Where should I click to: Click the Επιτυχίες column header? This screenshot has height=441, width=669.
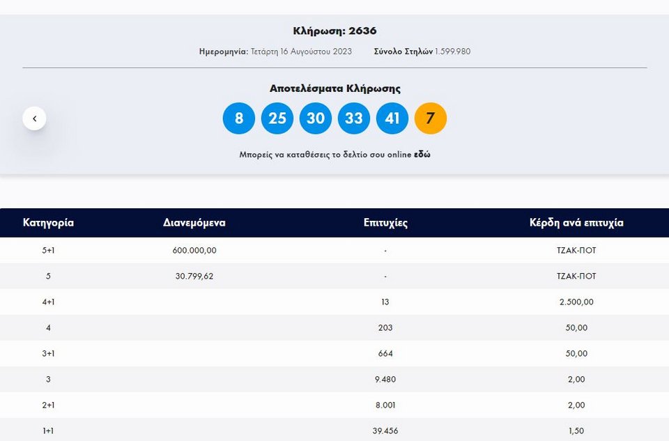click(x=385, y=223)
